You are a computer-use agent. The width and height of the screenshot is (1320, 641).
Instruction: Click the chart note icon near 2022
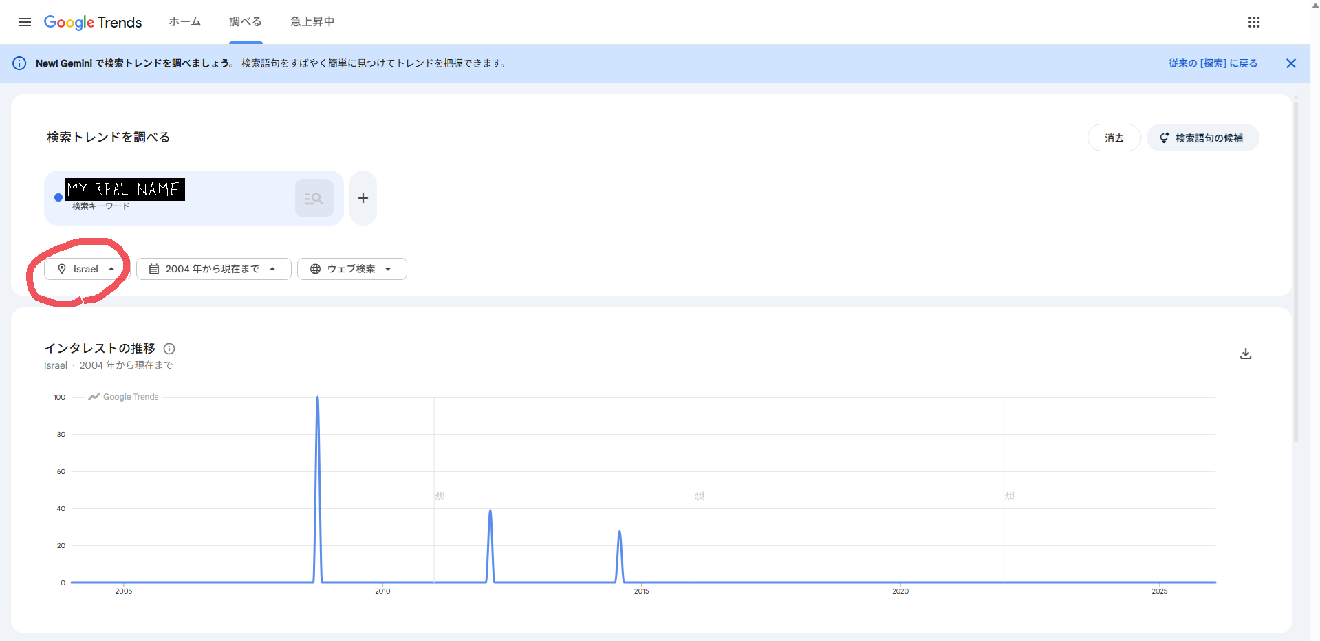(x=1010, y=495)
